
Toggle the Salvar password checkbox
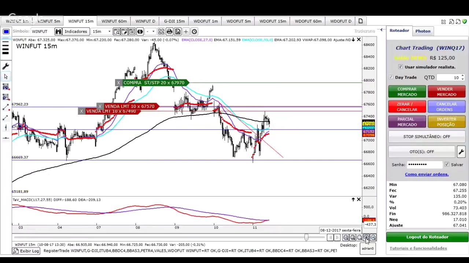(x=447, y=164)
